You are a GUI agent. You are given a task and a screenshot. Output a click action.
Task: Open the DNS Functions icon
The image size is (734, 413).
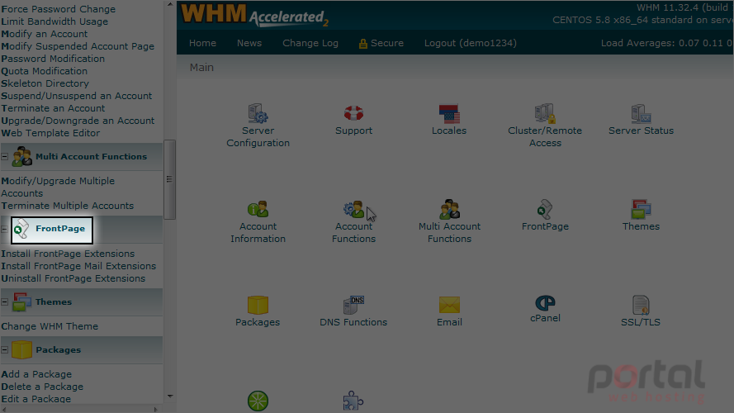(353, 305)
